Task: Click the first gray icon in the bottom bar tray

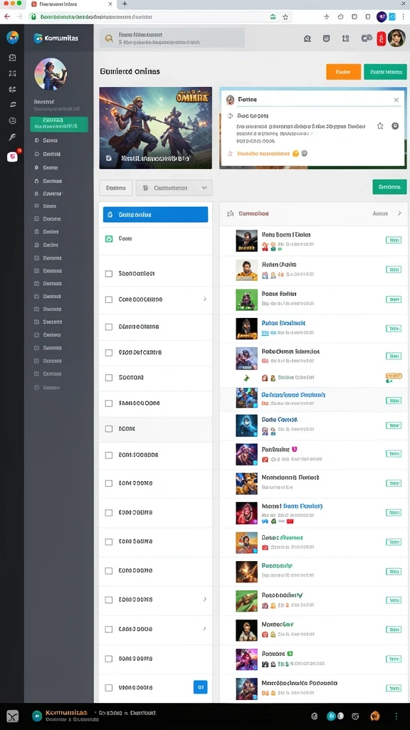Action: point(314,716)
